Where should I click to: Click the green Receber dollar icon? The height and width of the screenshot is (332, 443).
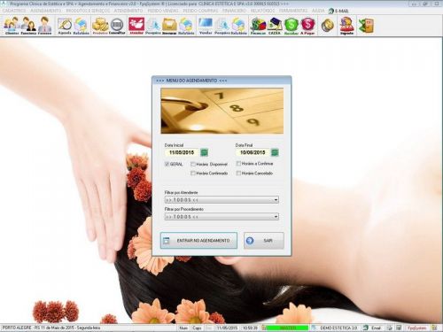(x=291, y=26)
